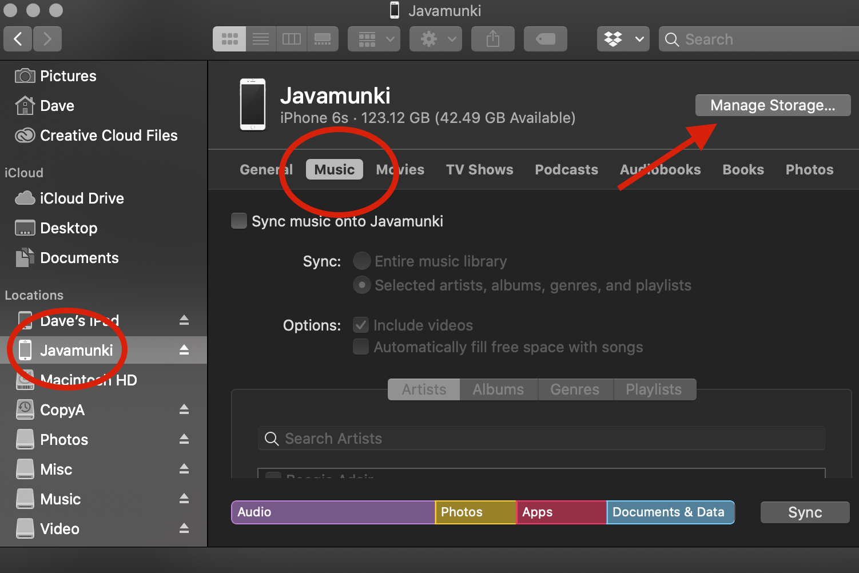859x573 pixels.
Task: Click Documents & Data storage segment
Action: 671,512
